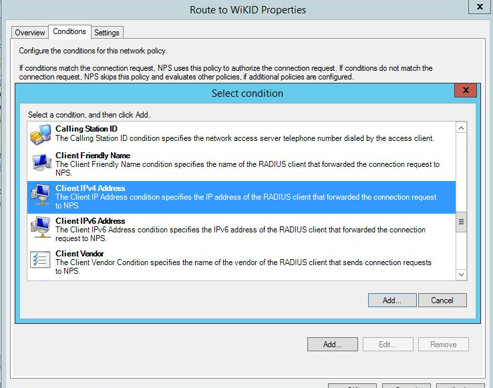
Task: Click the greyed-out Remove button
Action: coord(444,345)
